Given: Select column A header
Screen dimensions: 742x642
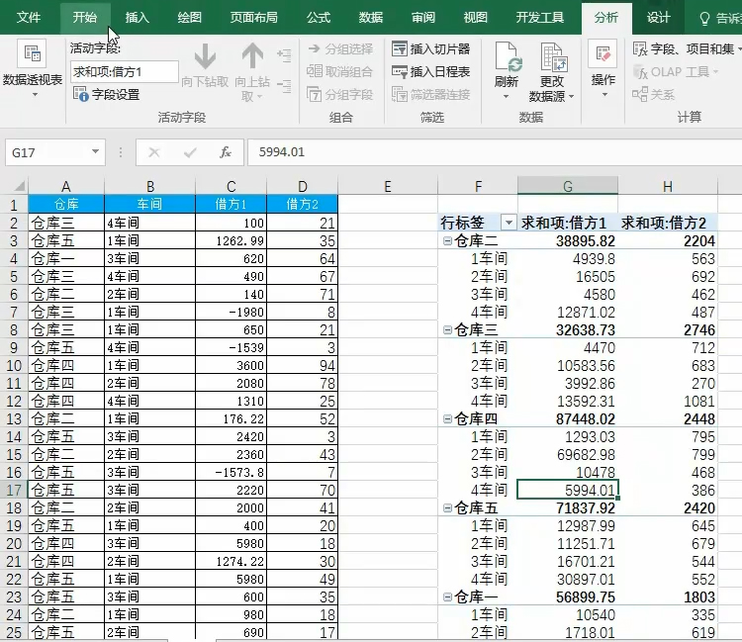Looking at the screenshot, I should [x=66, y=186].
